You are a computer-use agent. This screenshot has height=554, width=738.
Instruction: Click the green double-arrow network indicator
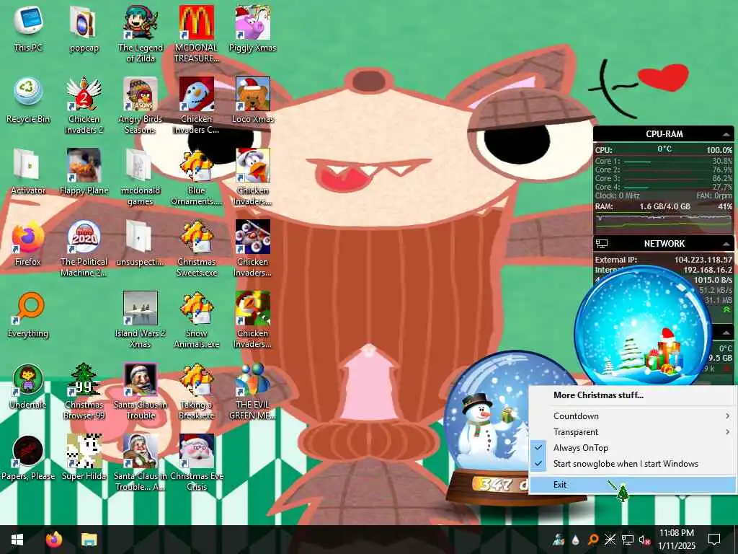coord(726,309)
